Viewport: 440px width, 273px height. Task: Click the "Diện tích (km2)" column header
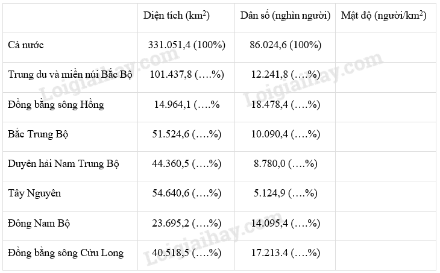176,16
